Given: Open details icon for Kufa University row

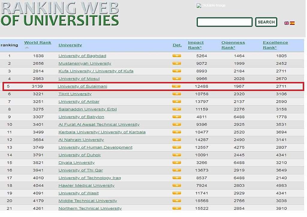Looking at the screenshot, I should pos(177,71).
